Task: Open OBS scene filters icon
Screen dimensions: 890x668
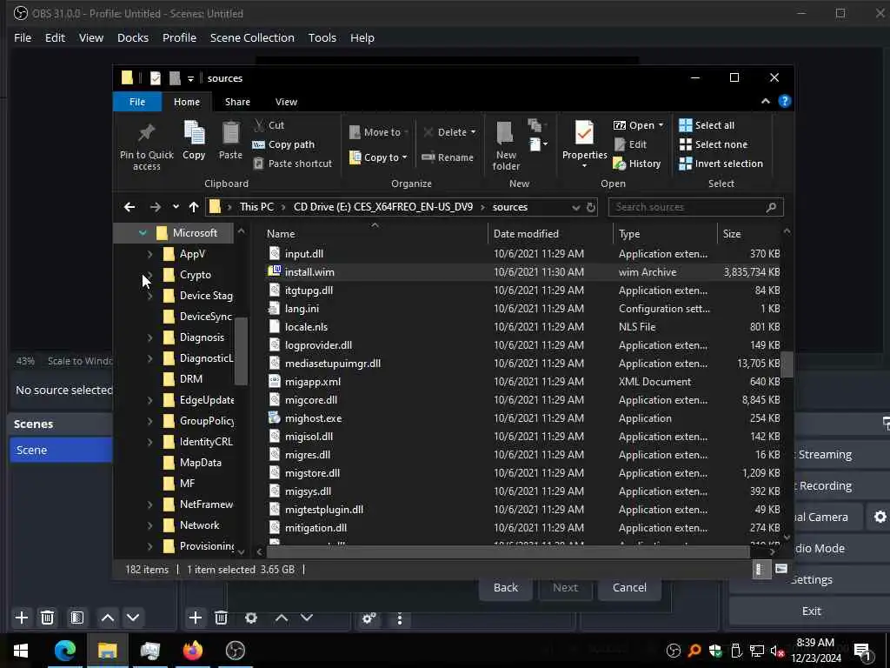Action: 77,618
